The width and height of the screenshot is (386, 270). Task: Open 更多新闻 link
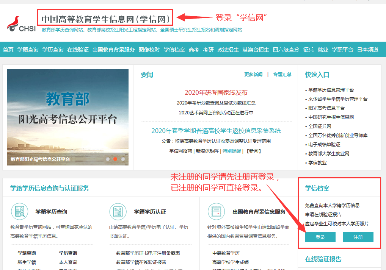[x=253, y=75]
